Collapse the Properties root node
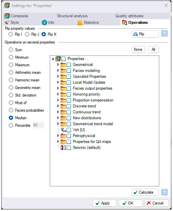173x211 pixels. (53, 59)
